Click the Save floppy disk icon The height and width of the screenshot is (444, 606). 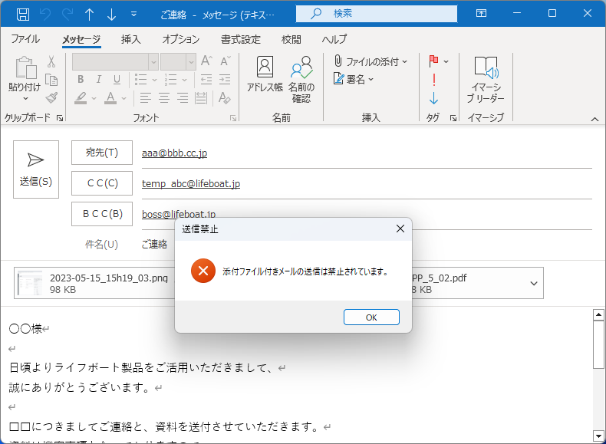pyautogui.click(x=23, y=14)
